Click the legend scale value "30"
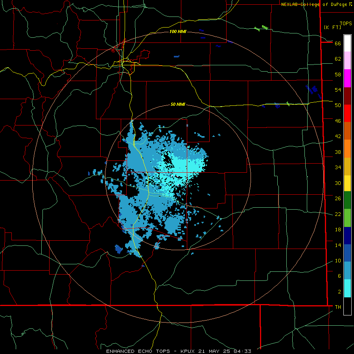Image resolution: width=354 pixels, height=354 pixels. pyautogui.click(x=338, y=183)
